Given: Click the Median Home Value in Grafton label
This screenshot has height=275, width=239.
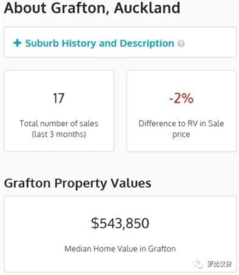Looking at the screenshot, I should point(120,249).
